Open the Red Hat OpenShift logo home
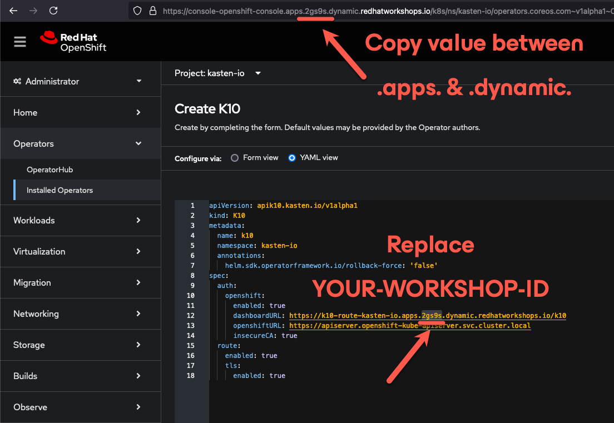The width and height of the screenshot is (614, 423). [x=73, y=42]
